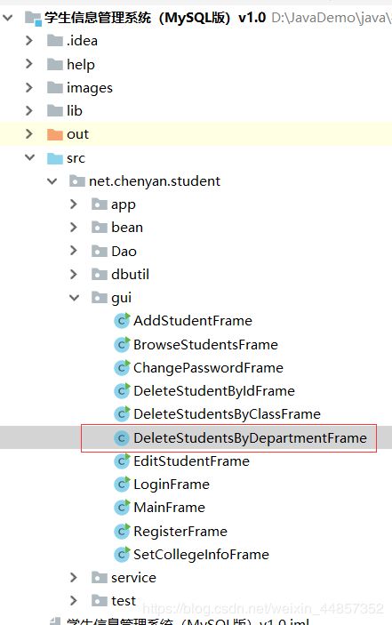Select the MainFrame class name

[169, 508]
